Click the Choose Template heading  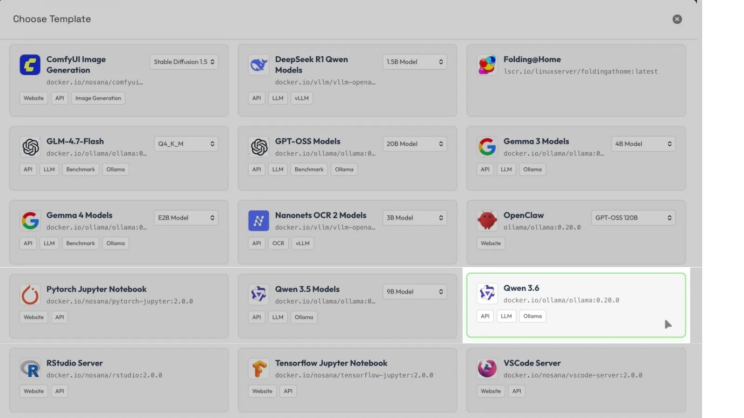click(x=52, y=19)
